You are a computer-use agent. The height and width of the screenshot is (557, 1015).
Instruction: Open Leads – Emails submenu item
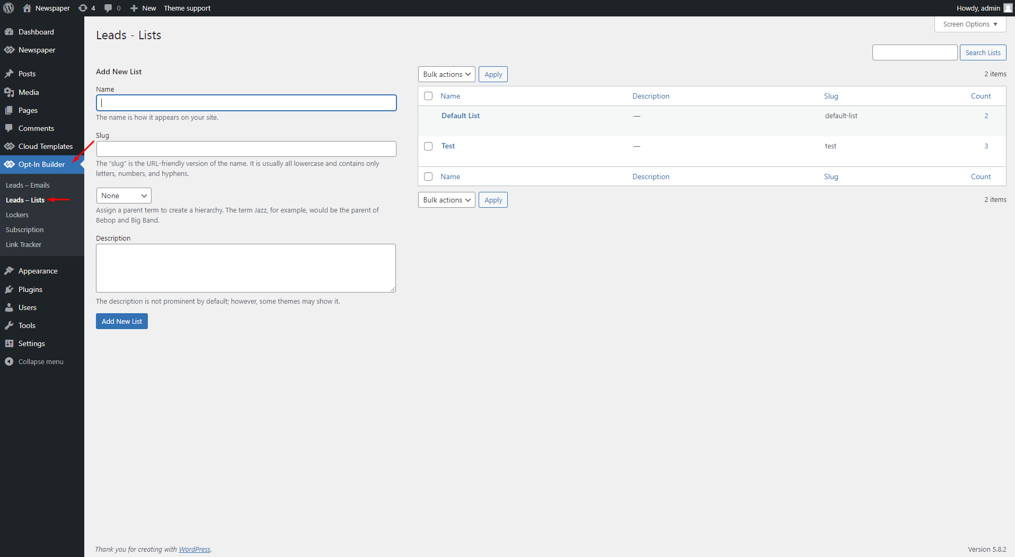(x=28, y=185)
